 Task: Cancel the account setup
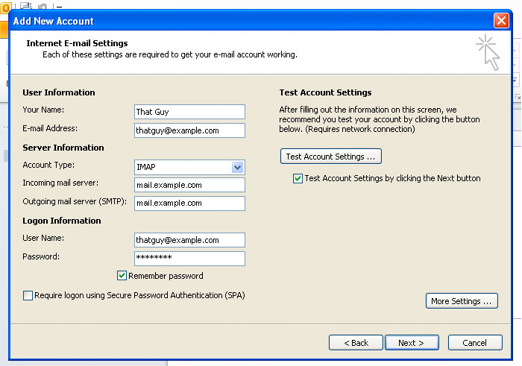click(x=474, y=343)
